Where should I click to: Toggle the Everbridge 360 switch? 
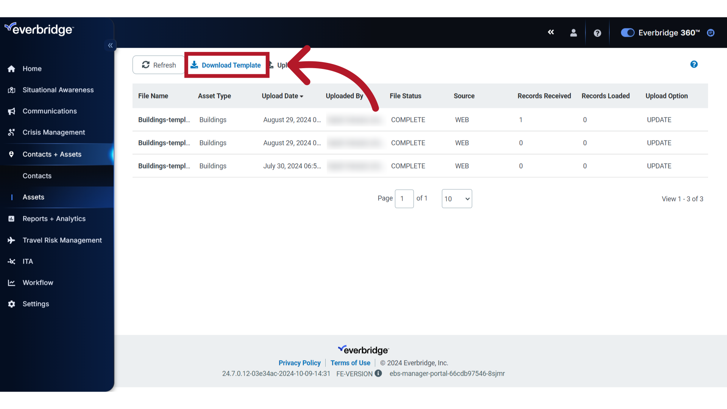coord(627,33)
